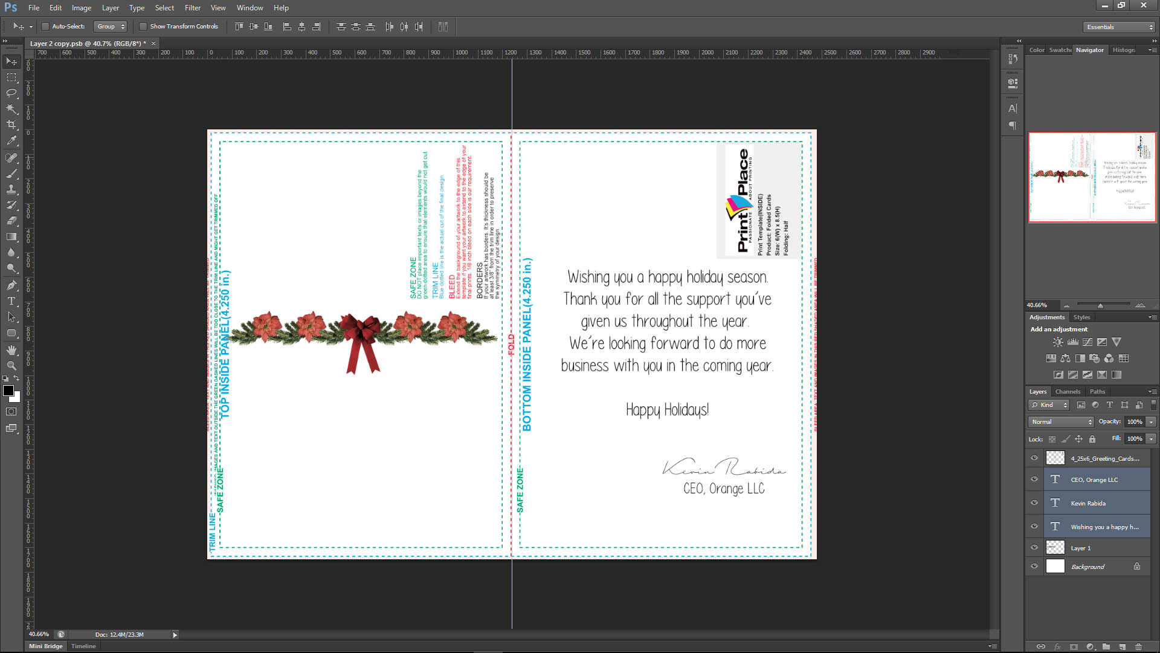Open the View menu
1160x653 pixels.
tap(217, 7)
